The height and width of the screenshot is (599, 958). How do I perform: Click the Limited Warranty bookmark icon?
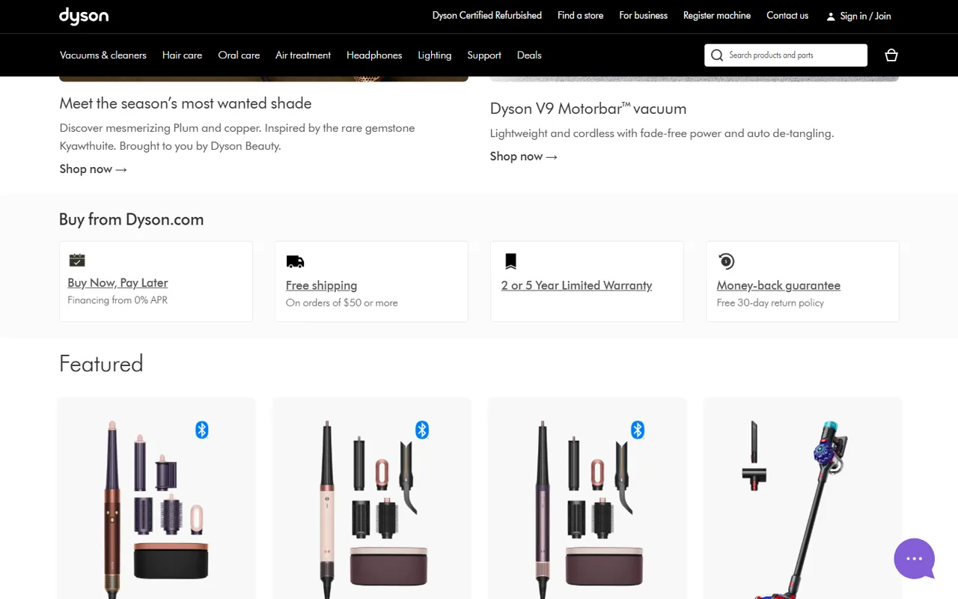510,261
